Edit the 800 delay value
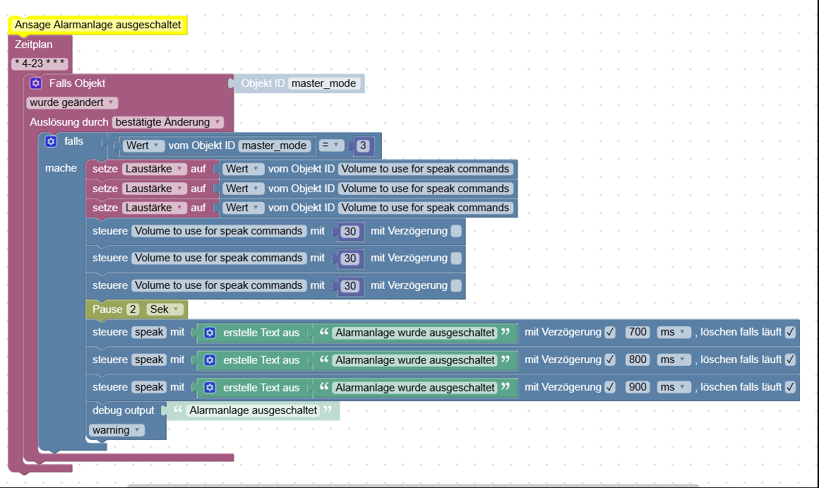819x488 pixels. point(638,359)
